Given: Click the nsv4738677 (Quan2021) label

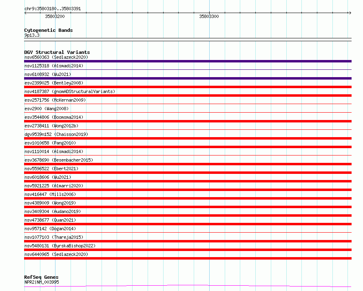Looking at the screenshot, I should (x=50, y=220).
